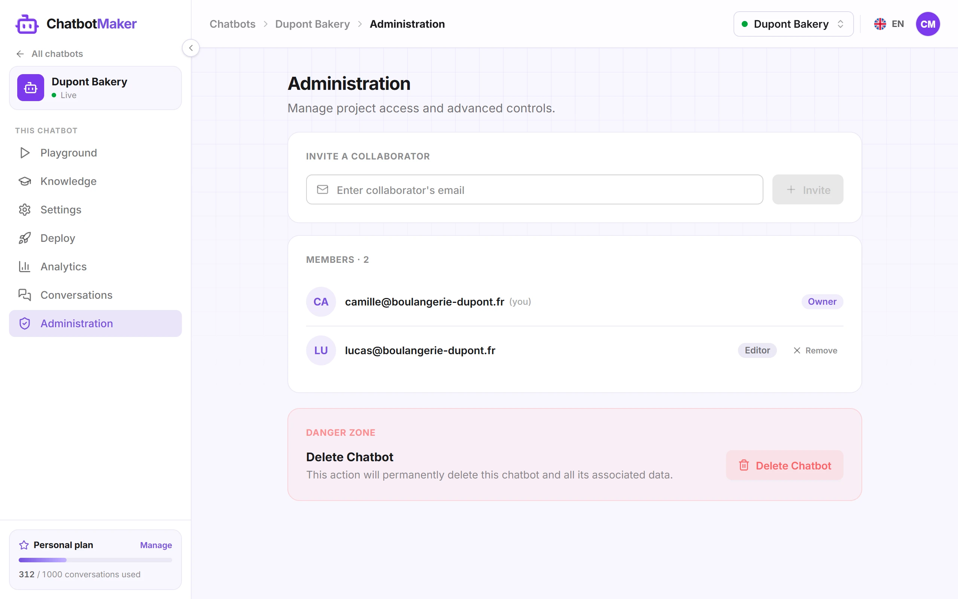This screenshot has width=958, height=599.
Task: Open the Dupont Bakery chatbot switcher dropdown
Action: (x=793, y=24)
